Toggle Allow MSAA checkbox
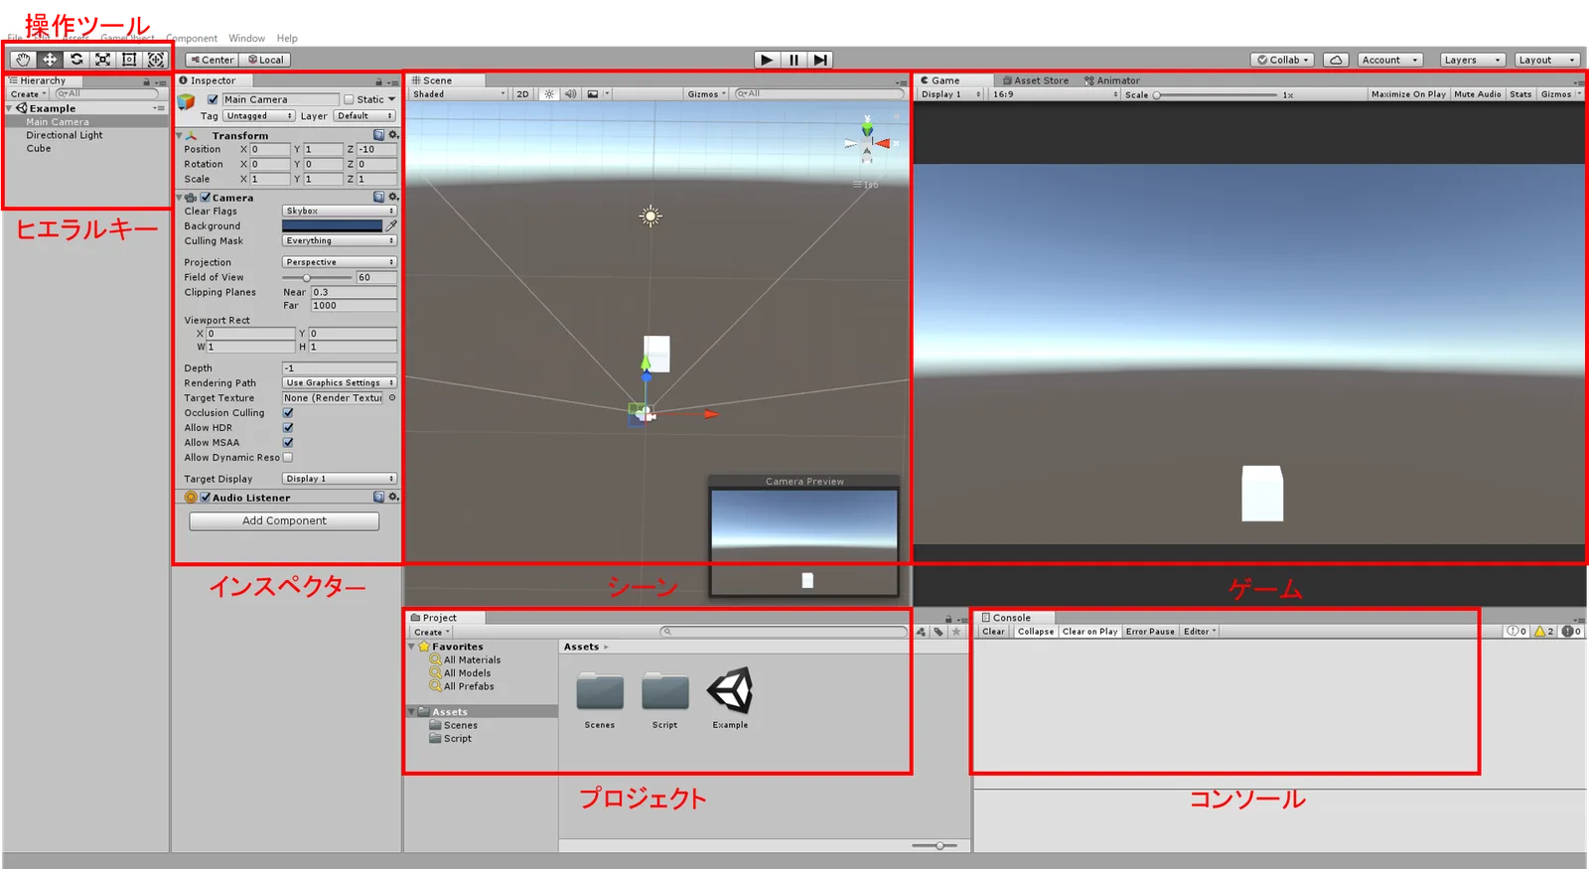Screen dimensions: 1589x869 [288, 443]
